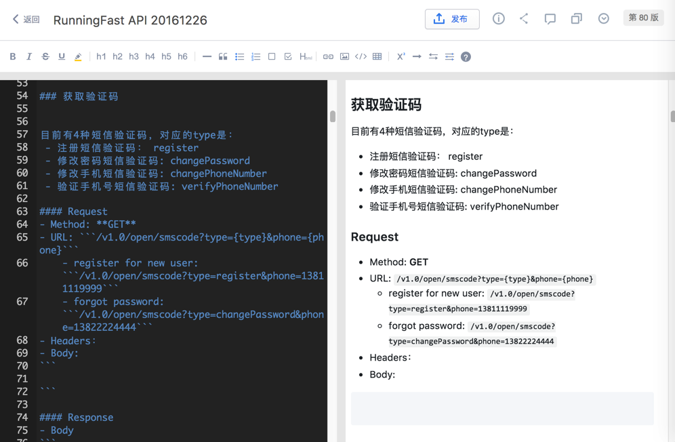Toggle bold formatting in the toolbar
675x442 pixels.
point(13,56)
